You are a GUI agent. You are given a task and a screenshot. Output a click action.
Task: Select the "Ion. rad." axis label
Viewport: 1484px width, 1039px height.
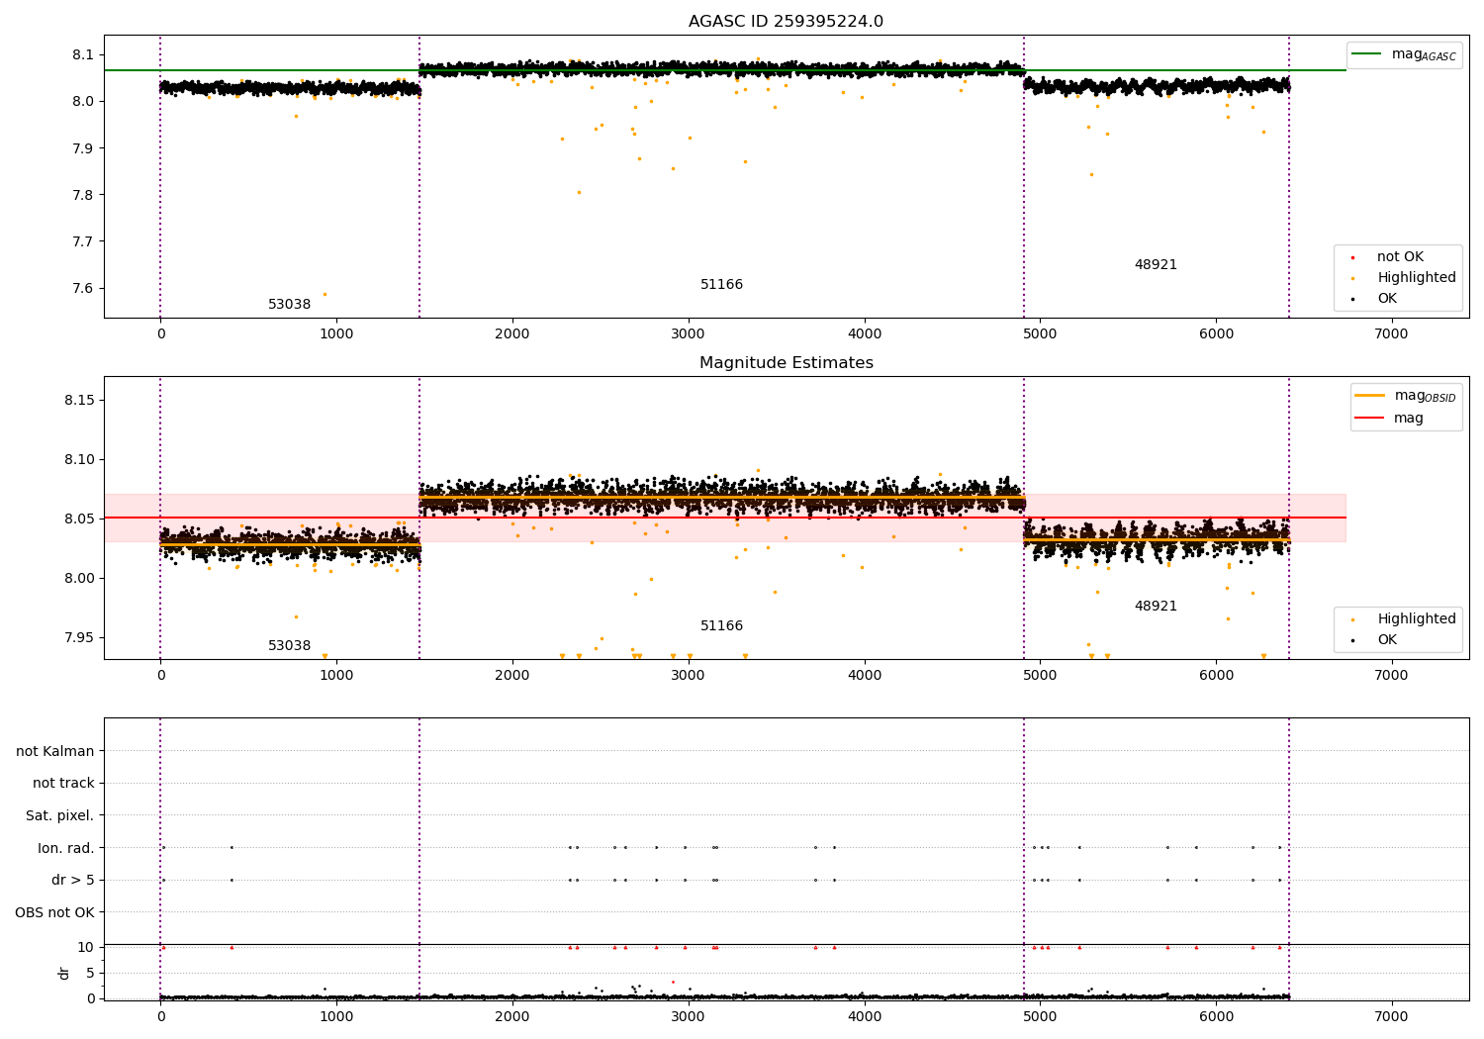tap(66, 848)
